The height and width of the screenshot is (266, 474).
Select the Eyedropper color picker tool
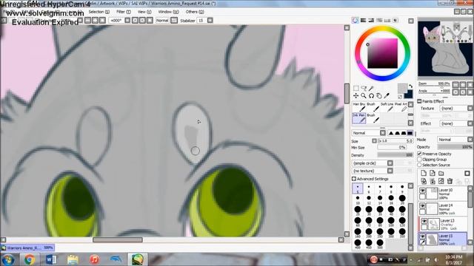tap(387, 96)
